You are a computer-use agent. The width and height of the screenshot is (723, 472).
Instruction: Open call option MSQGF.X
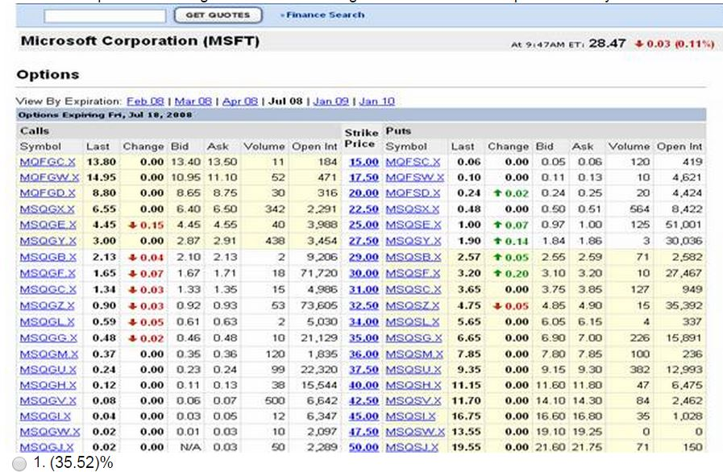pos(48,273)
